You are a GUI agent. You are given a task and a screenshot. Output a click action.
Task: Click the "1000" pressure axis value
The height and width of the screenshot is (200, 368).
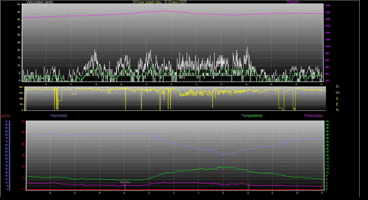click(x=327, y=47)
